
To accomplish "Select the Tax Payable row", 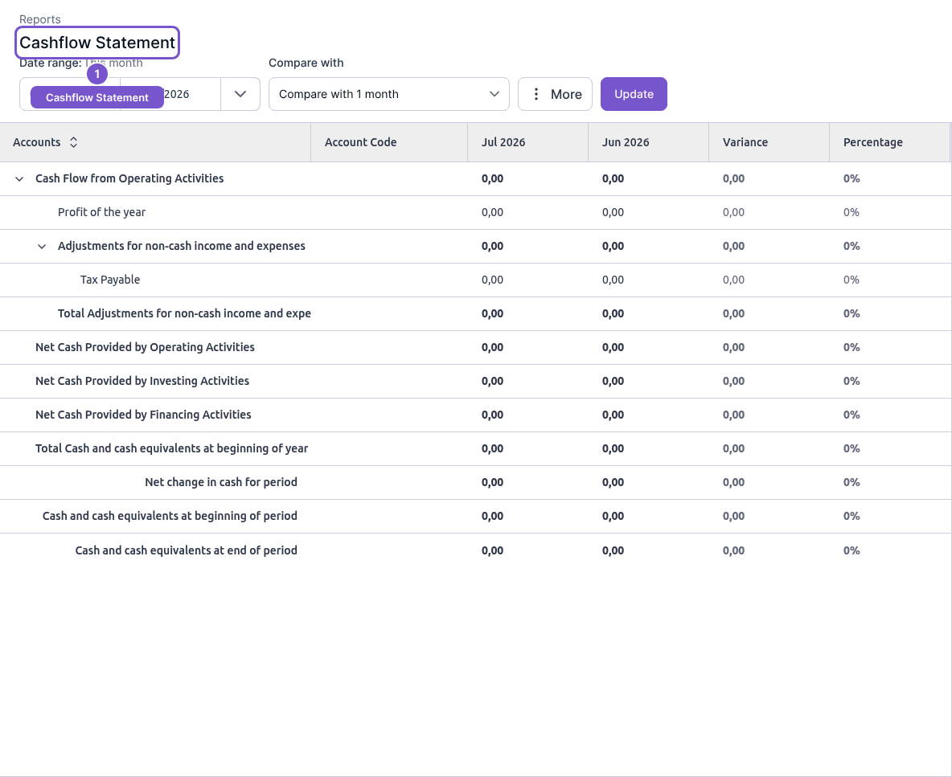I will (475, 280).
